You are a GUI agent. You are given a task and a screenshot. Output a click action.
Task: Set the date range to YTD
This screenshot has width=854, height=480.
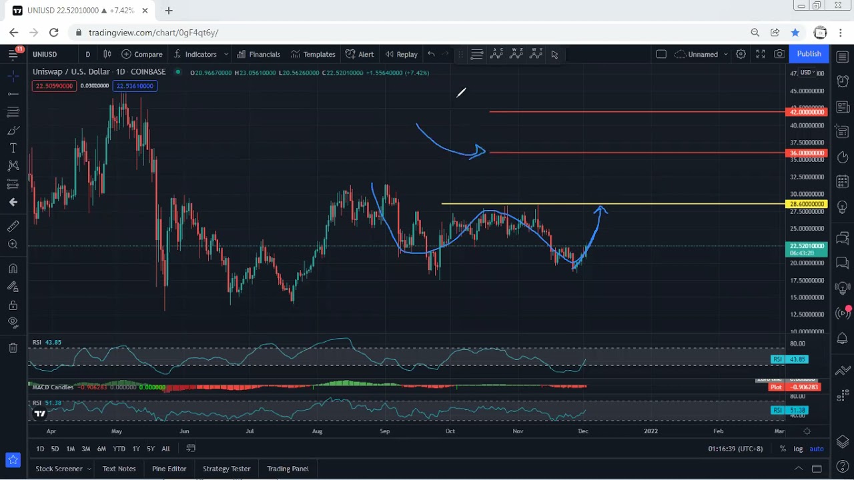pyautogui.click(x=119, y=449)
